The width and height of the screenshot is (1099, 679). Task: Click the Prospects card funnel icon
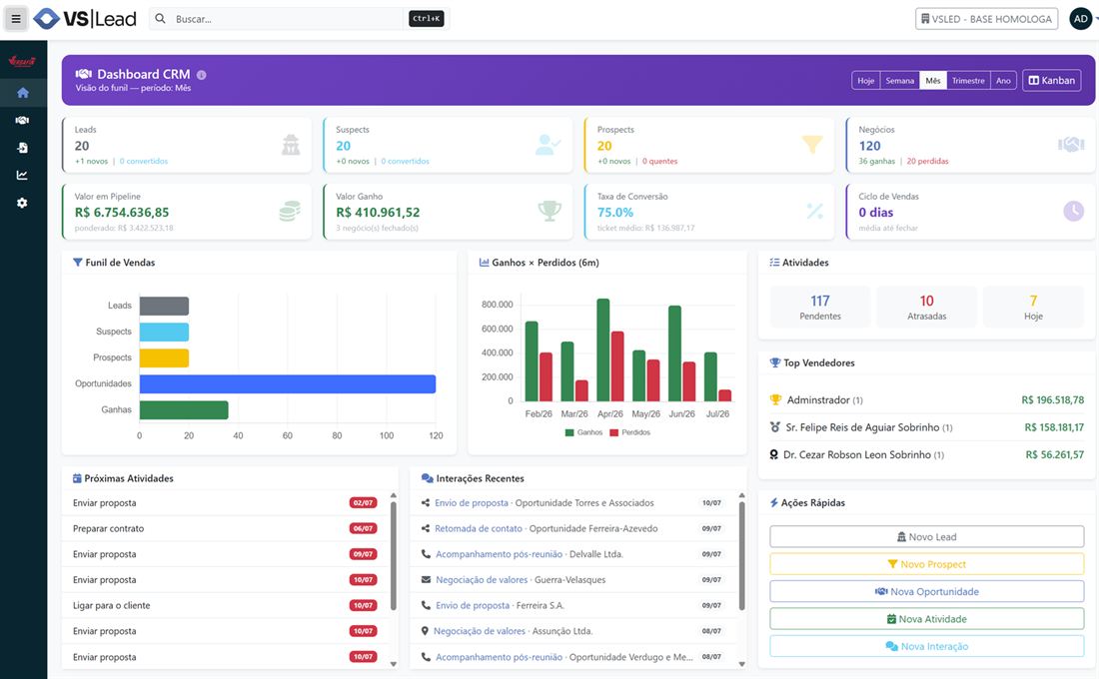[x=811, y=144]
